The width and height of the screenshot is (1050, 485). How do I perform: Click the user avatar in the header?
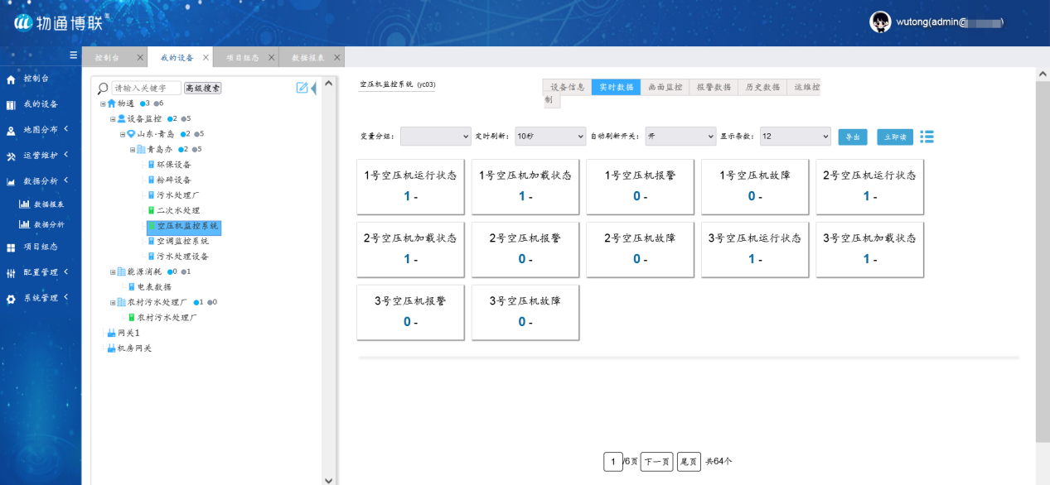(880, 22)
